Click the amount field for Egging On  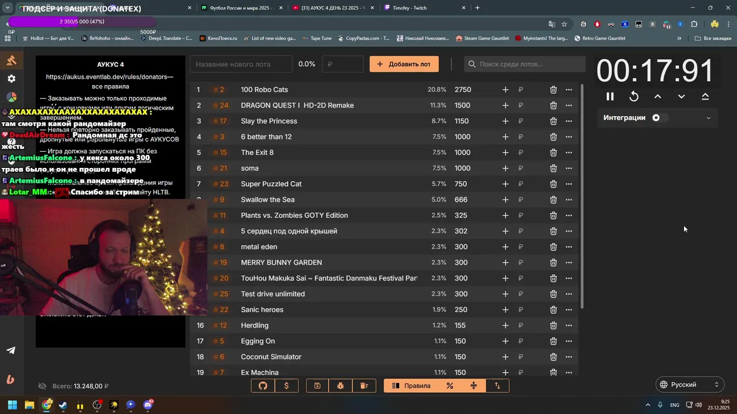click(x=473, y=341)
